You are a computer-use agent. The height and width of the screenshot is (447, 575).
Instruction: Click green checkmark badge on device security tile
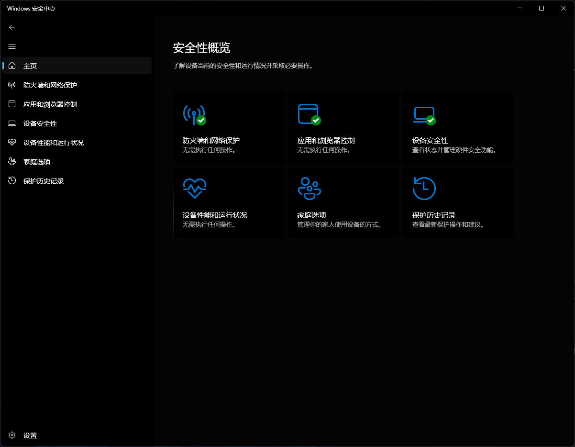click(x=431, y=121)
